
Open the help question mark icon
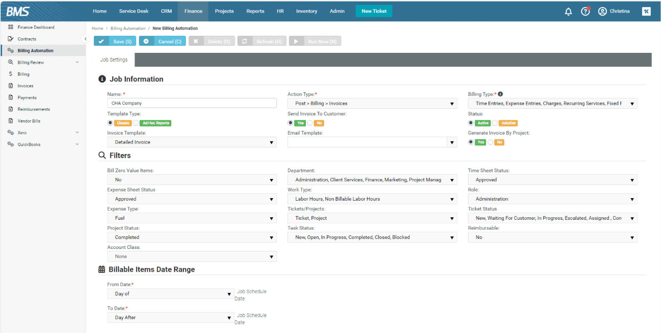tap(586, 11)
